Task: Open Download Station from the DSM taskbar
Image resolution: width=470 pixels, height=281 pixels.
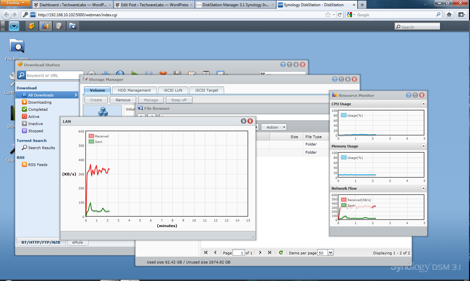Action: coord(32,26)
